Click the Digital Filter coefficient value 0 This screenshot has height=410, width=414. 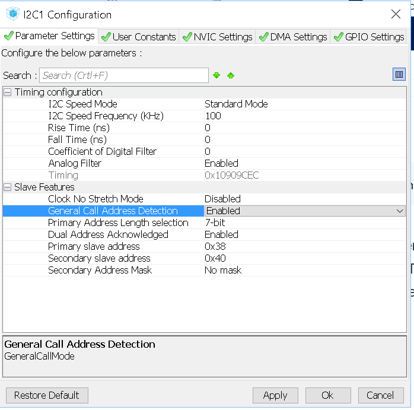click(x=208, y=152)
